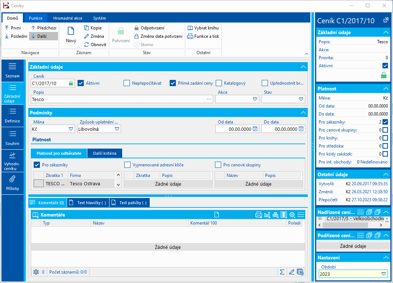393x283 pixels.
Task: Copy the record using Kopie
Action: pyautogui.click(x=93, y=28)
